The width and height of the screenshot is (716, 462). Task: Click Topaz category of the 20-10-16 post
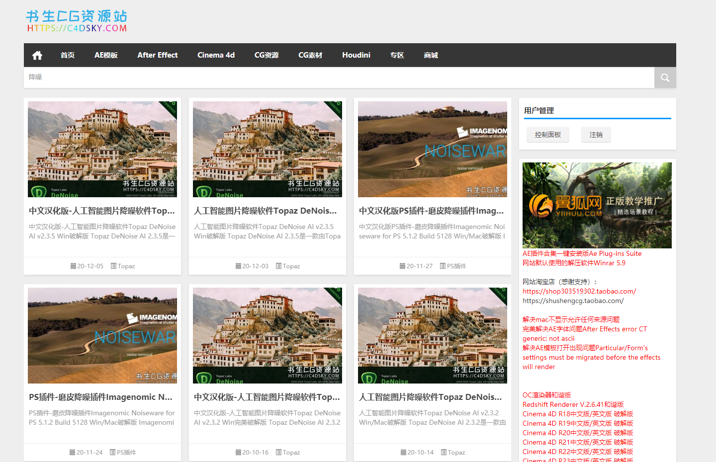pyautogui.click(x=291, y=453)
